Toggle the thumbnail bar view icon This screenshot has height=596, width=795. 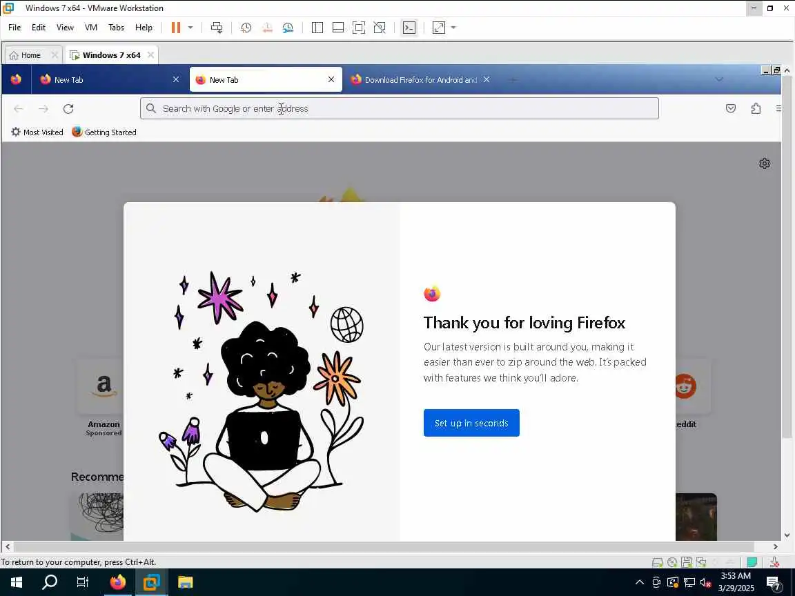pos(338,28)
